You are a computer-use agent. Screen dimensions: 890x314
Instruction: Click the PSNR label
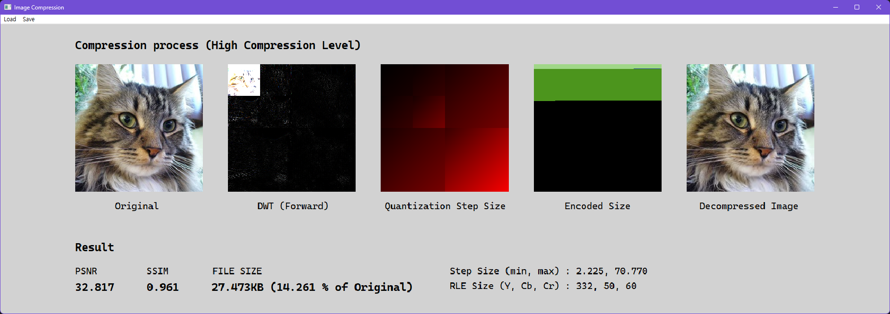[x=86, y=271]
